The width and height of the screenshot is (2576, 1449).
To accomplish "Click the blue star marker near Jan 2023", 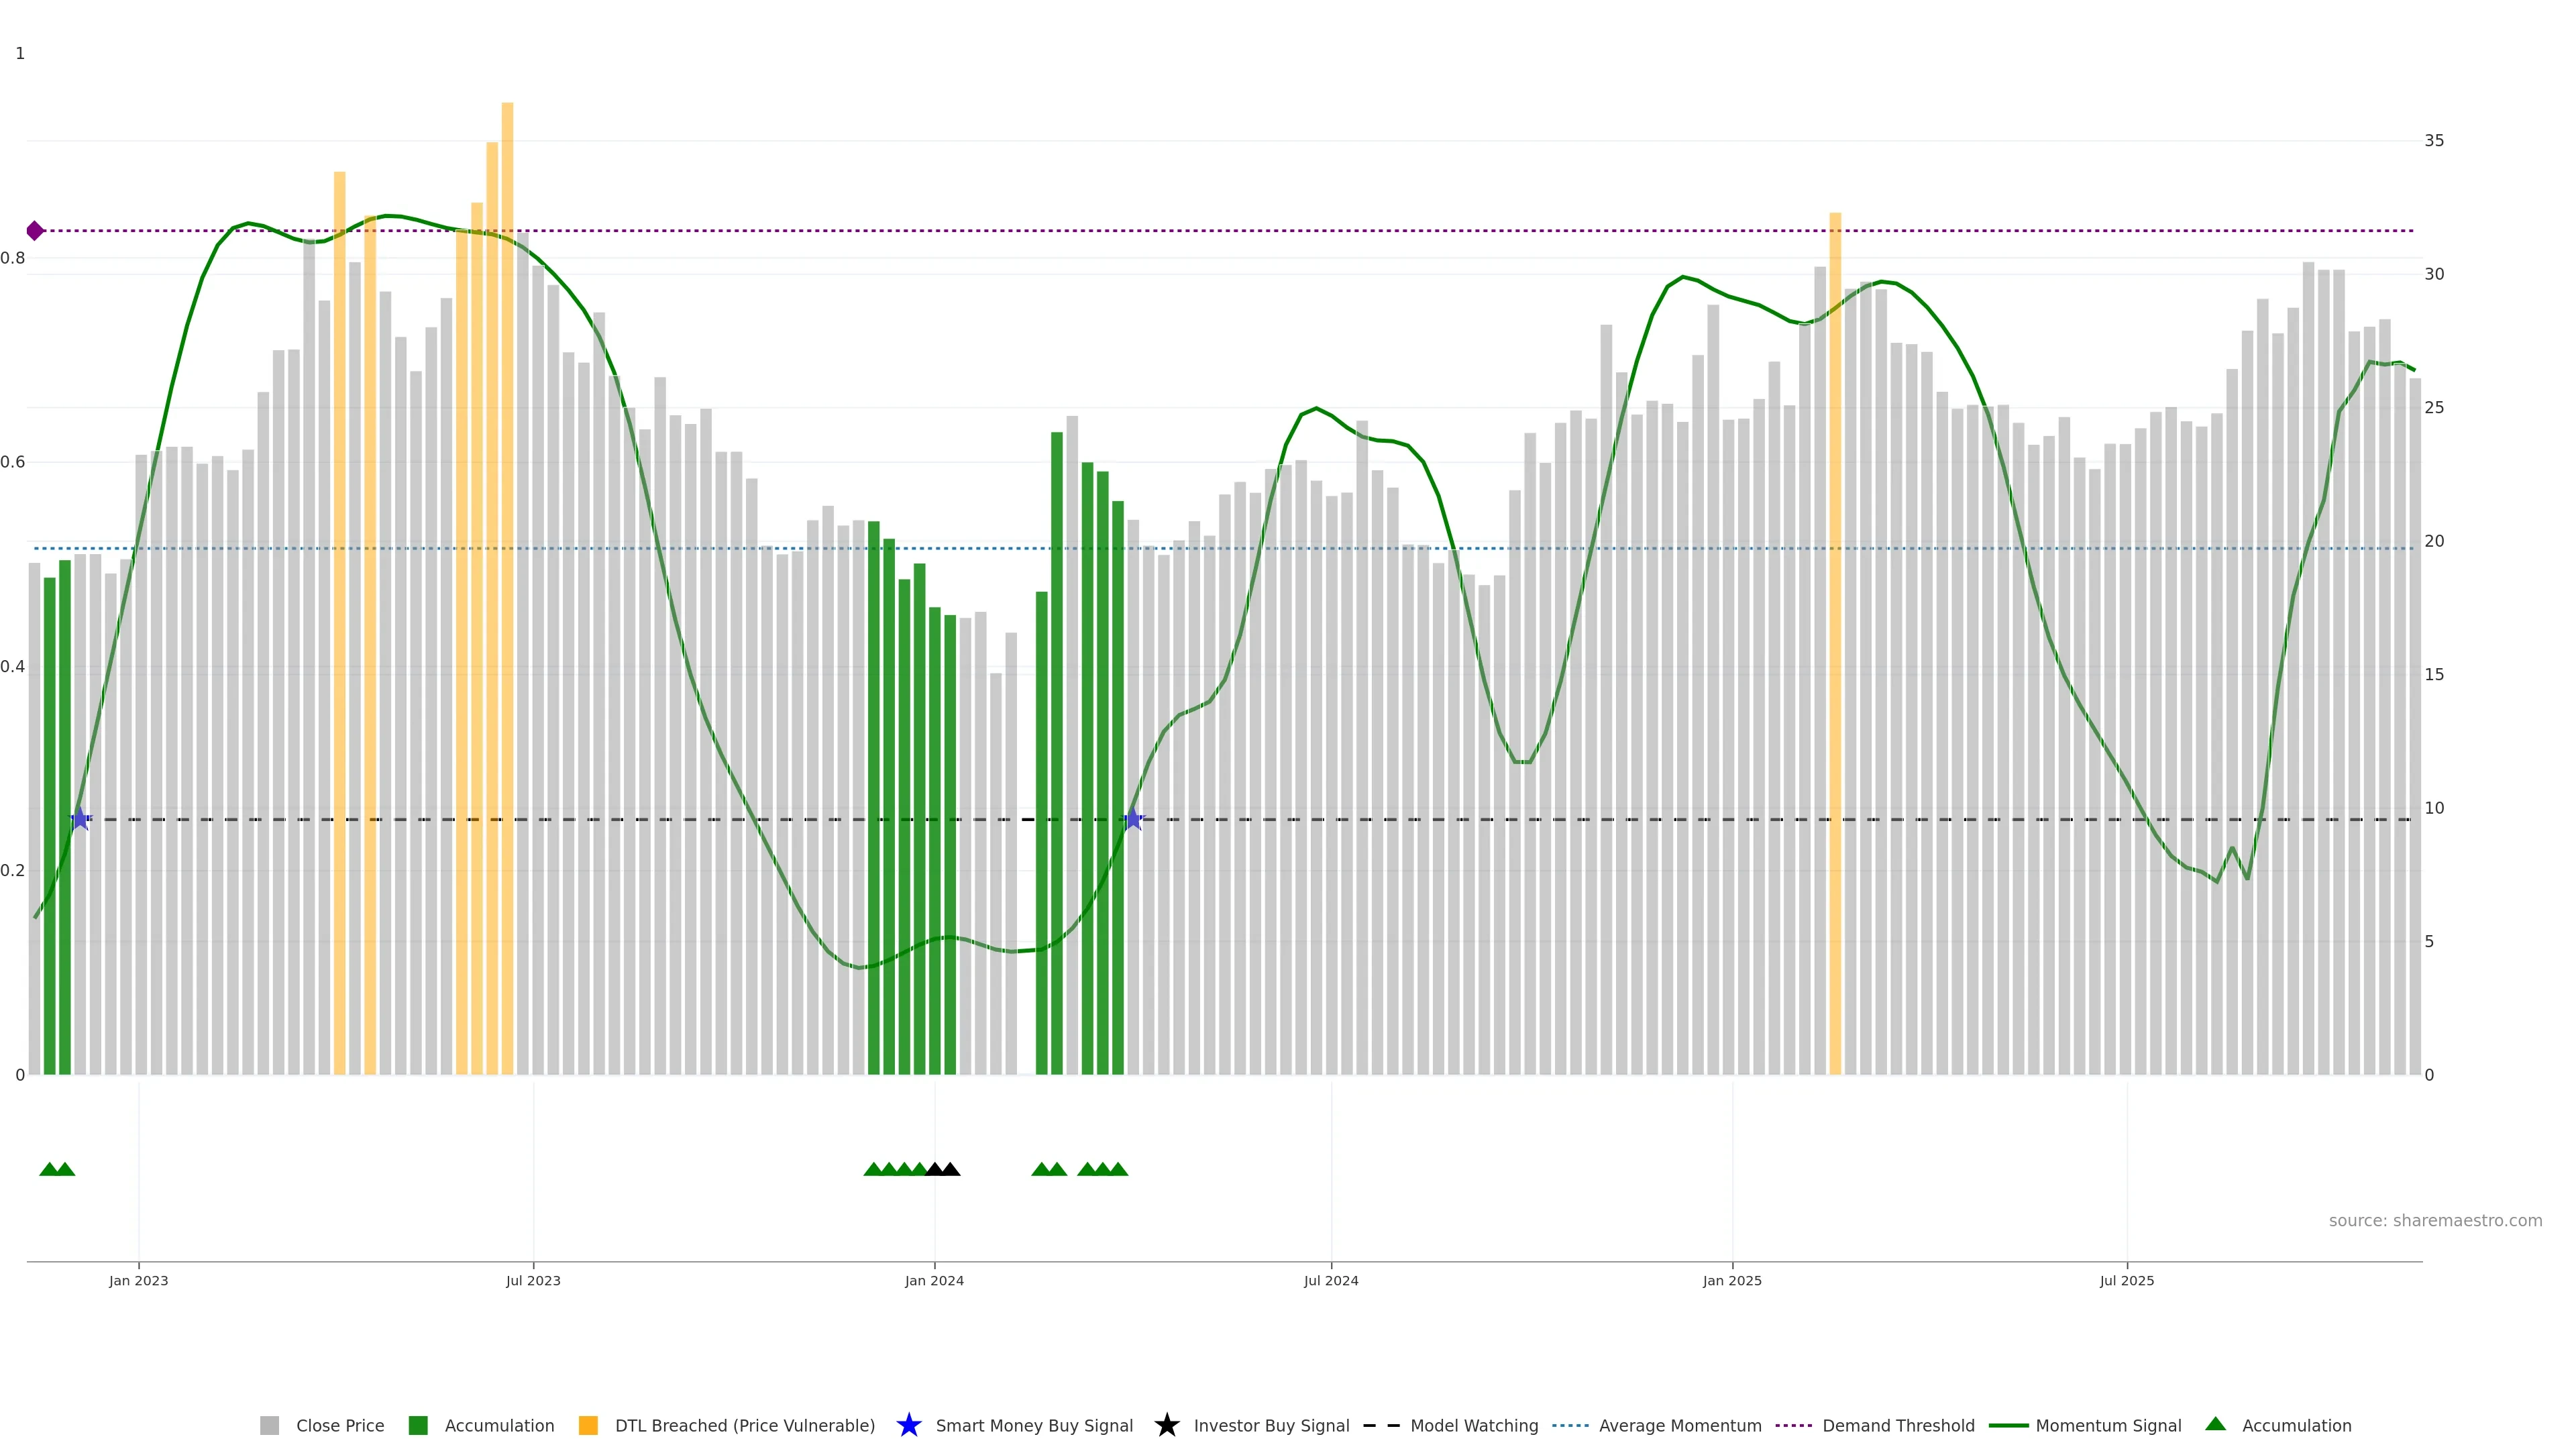I will (x=81, y=819).
